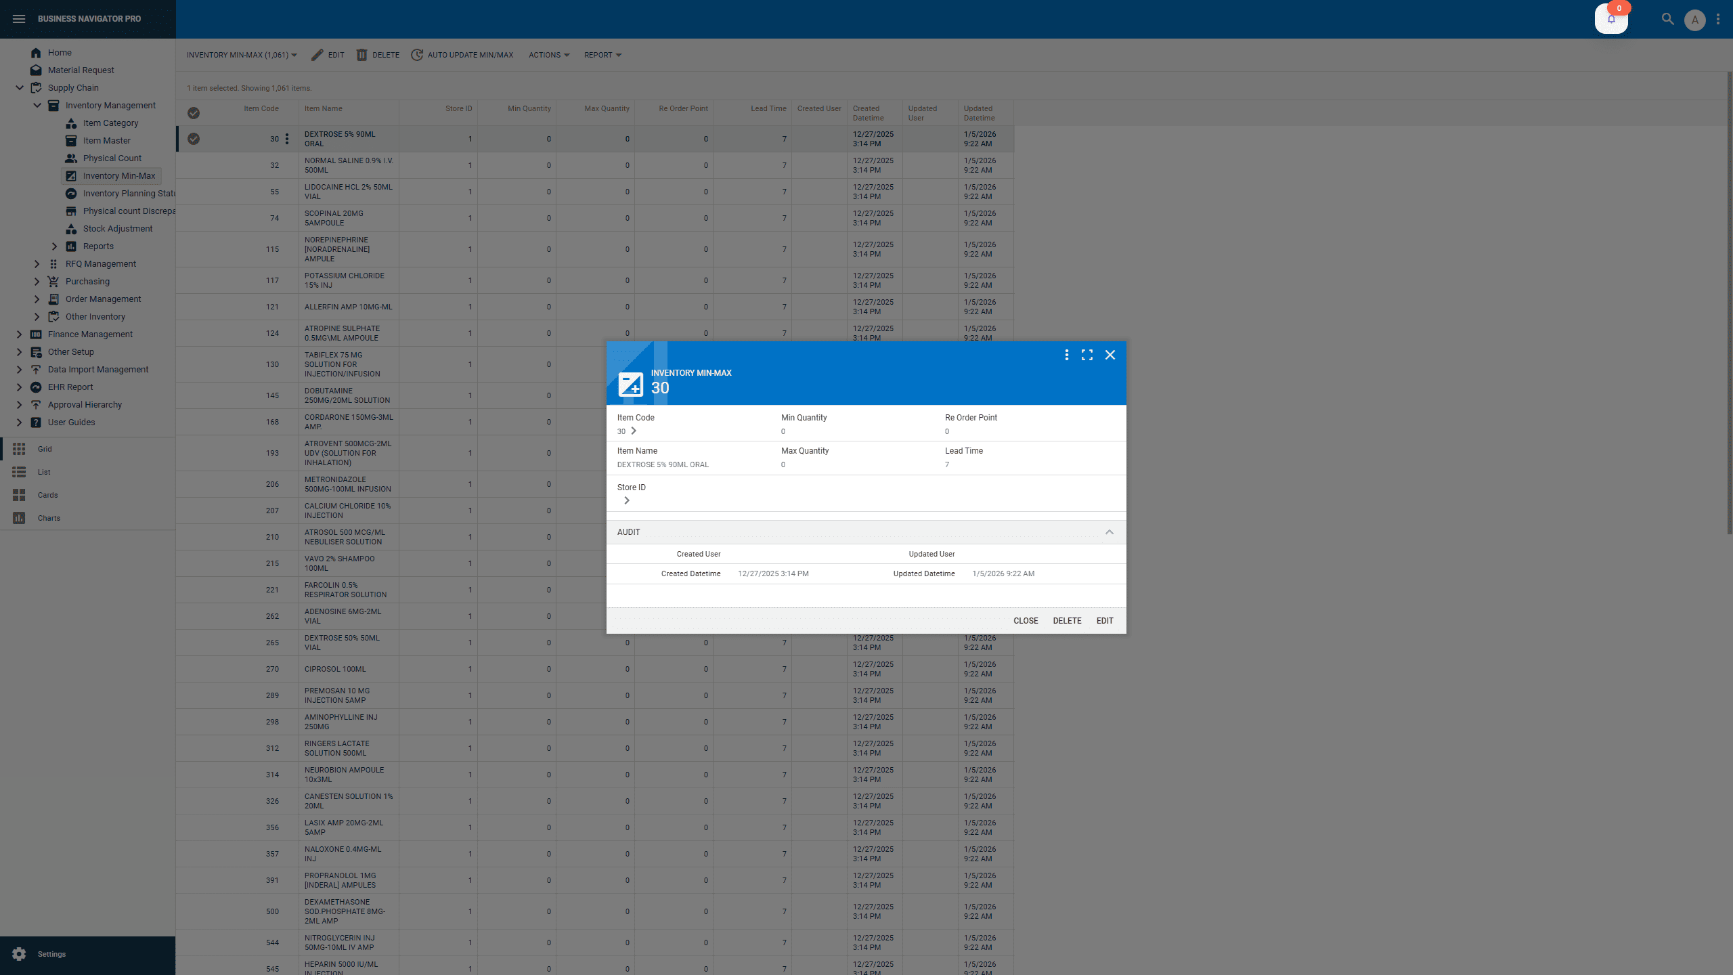This screenshot has height=975, width=1733.
Task: Open the ACTIONS dropdown
Action: pyautogui.click(x=548, y=55)
